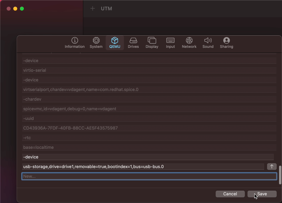Edit the usb-storage drive1 argument field
The height and width of the screenshot is (203, 282).
[143, 166]
